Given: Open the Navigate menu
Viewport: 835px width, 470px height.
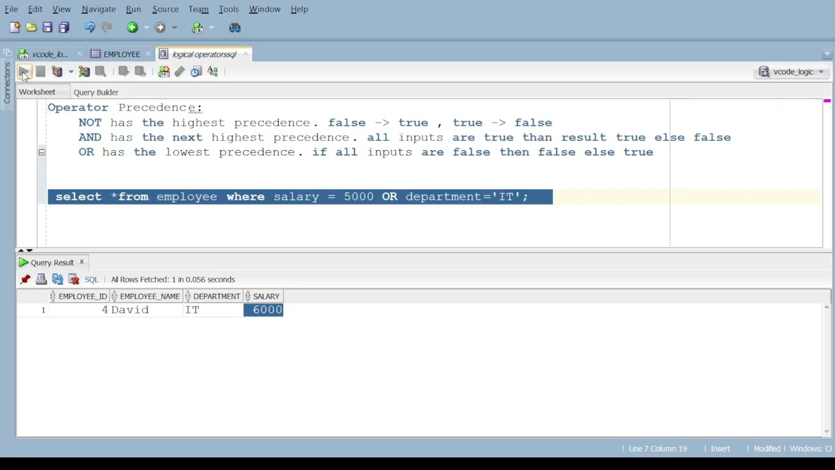Looking at the screenshot, I should coord(99,9).
